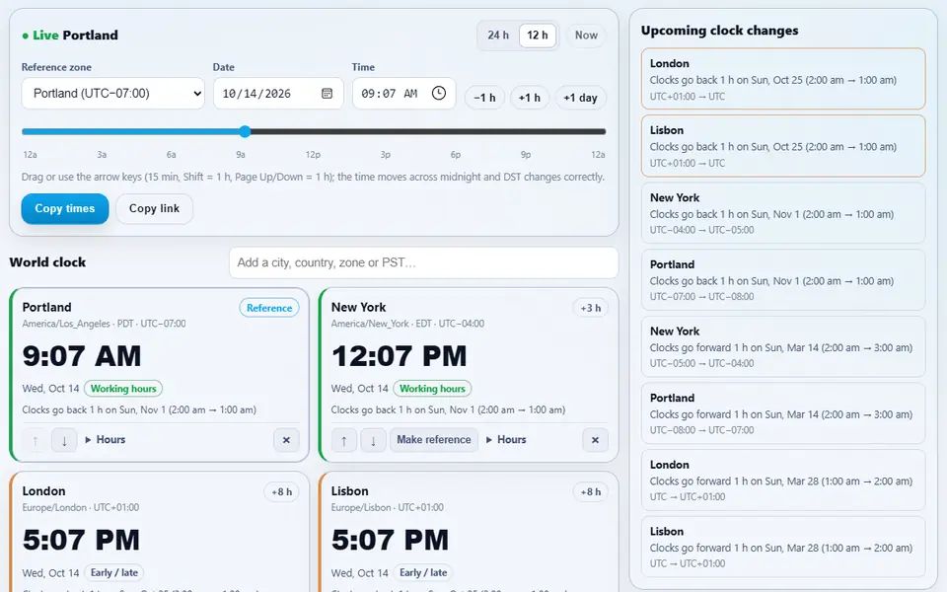Expand Hours in New York card
This screenshot has height=592, width=947.
click(506, 440)
